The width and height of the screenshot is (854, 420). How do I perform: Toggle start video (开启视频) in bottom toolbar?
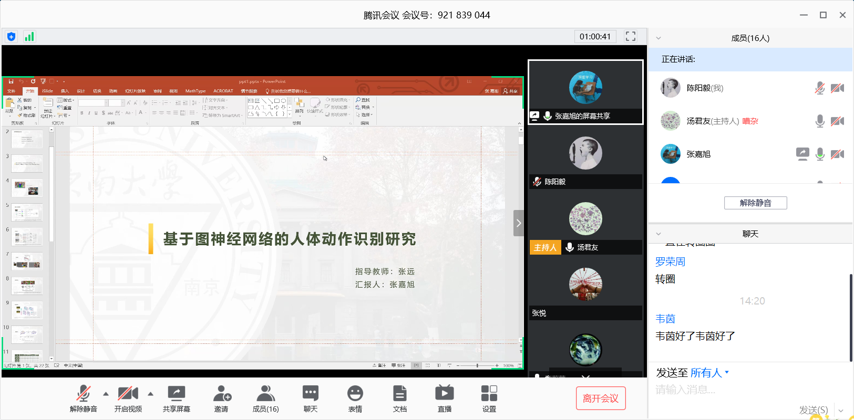click(x=128, y=398)
